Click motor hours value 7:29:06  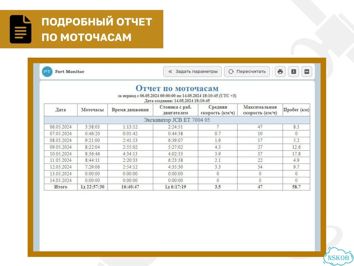[x=92, y=167]
